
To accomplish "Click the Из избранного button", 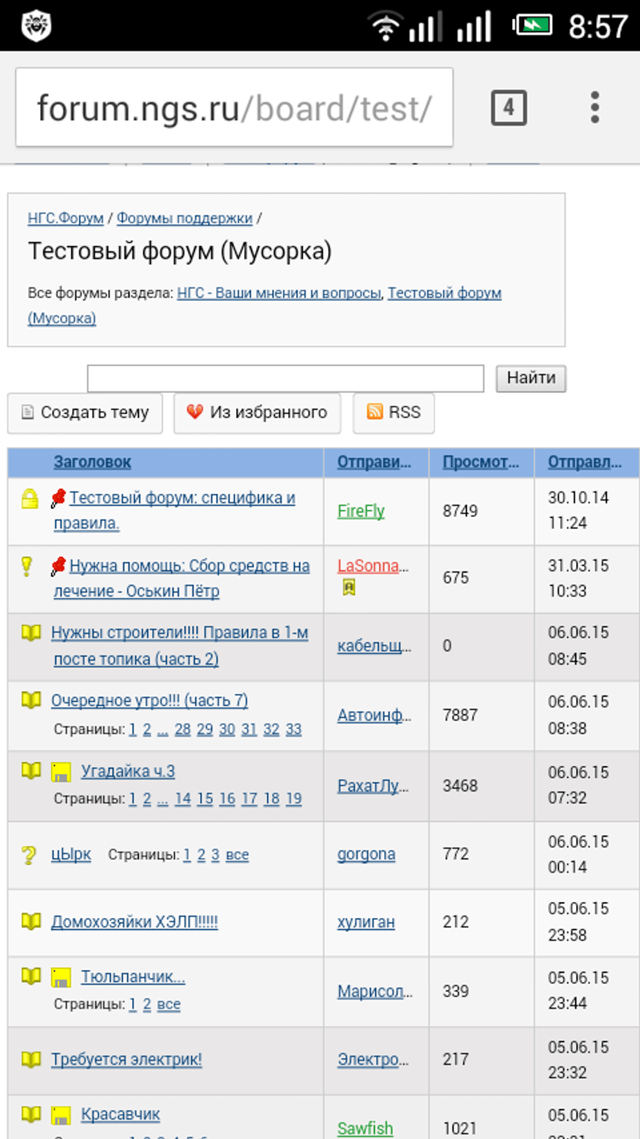I will (x=258, y=413).
